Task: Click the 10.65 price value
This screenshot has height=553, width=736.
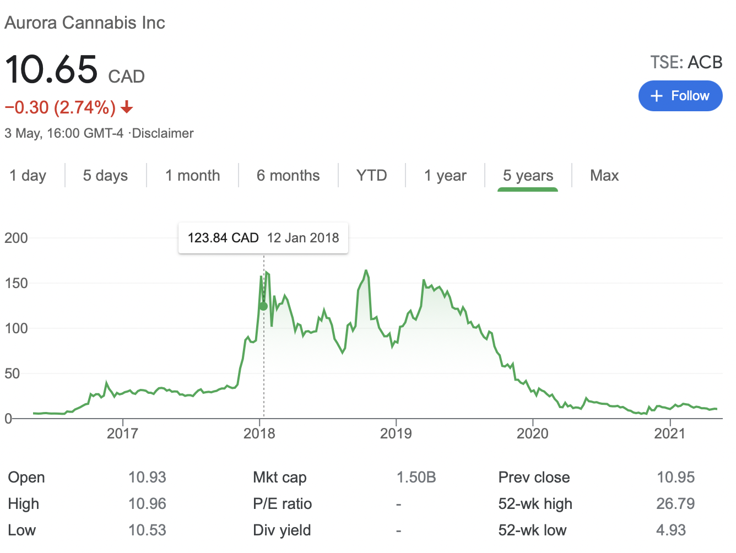Action: click(51, 70)
